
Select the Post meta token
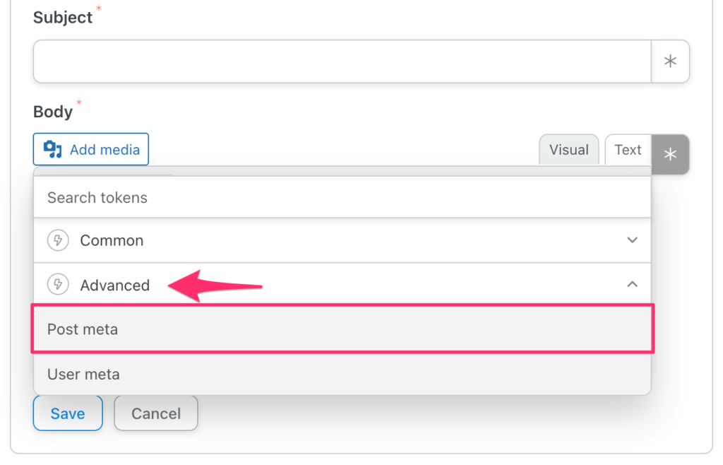point(83,329)
